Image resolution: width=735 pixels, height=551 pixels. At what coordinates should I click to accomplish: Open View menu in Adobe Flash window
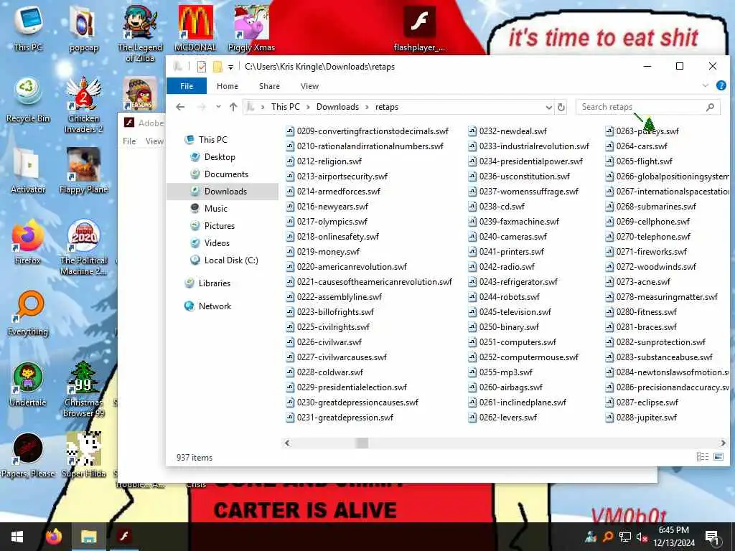point(154,141)
